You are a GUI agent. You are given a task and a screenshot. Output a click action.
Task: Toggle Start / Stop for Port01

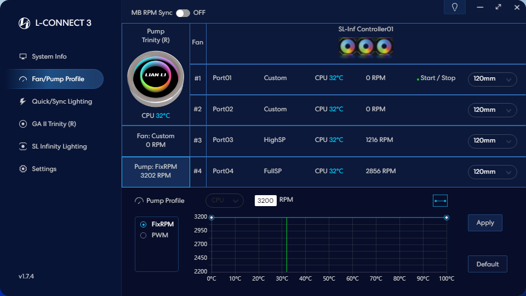point(436,78)
